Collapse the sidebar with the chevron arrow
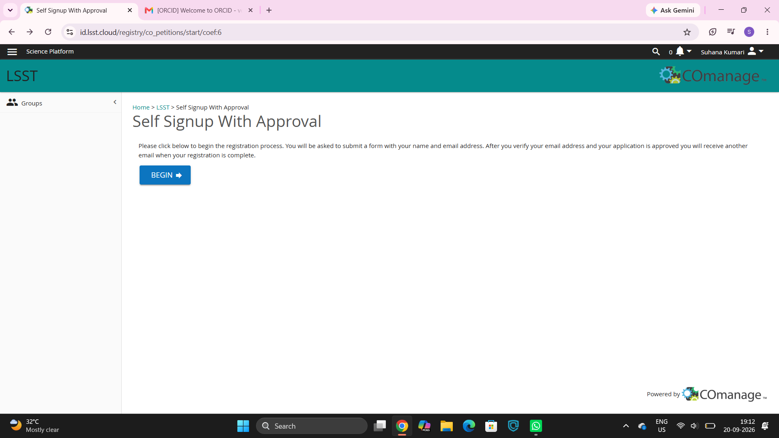The image size is (779, 438). pos(115,102)
